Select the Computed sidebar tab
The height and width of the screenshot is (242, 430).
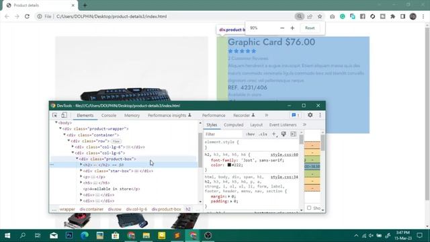coord(233,125)
